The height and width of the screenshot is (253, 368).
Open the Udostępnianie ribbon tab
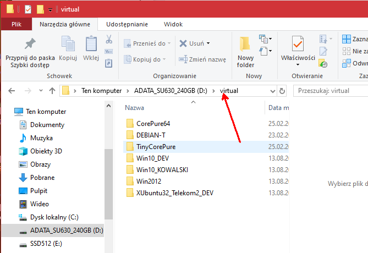(x=127, y=24)
